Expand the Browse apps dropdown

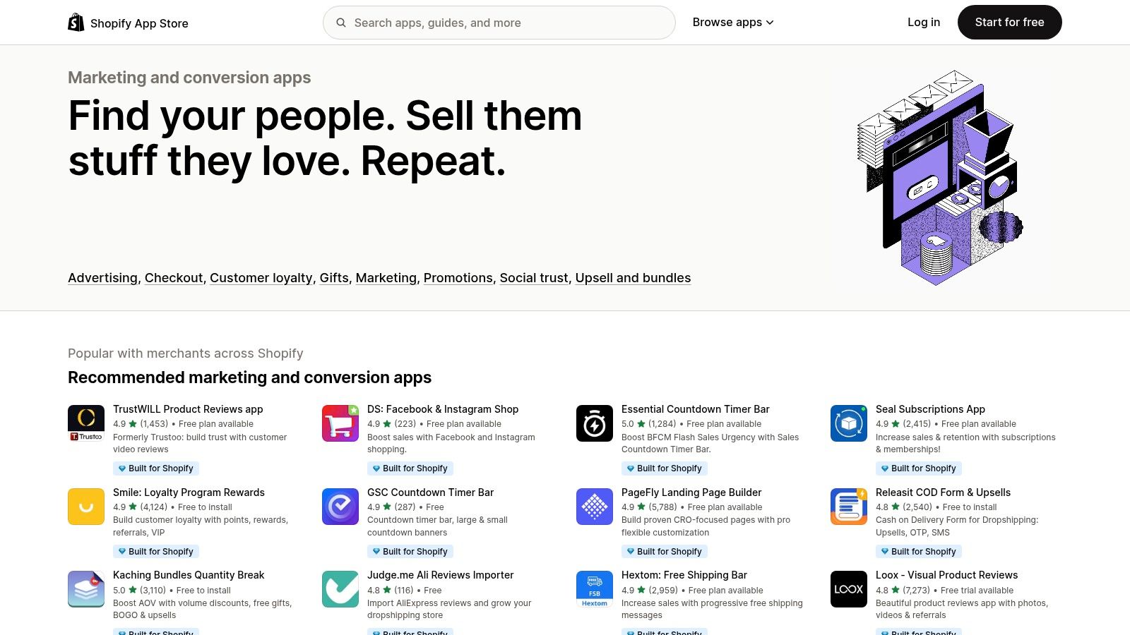(733, 22)
